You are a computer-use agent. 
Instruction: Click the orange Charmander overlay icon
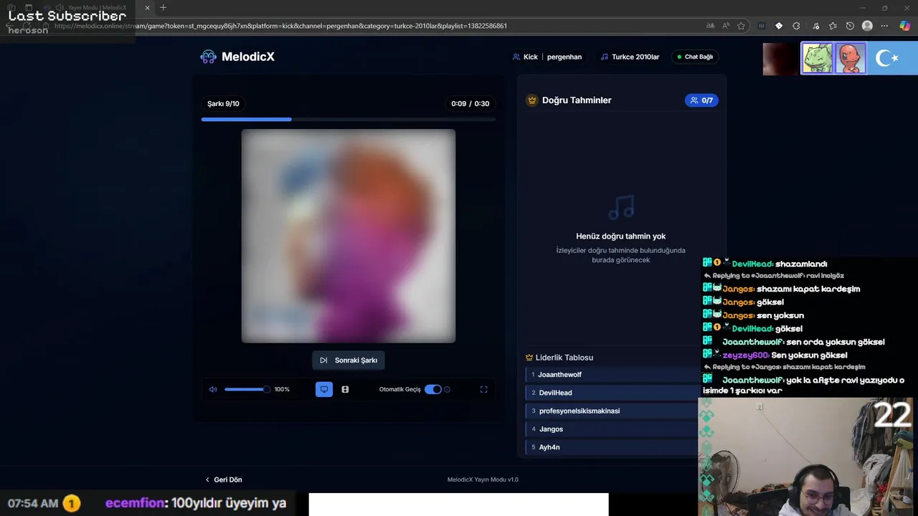(850, 58)
